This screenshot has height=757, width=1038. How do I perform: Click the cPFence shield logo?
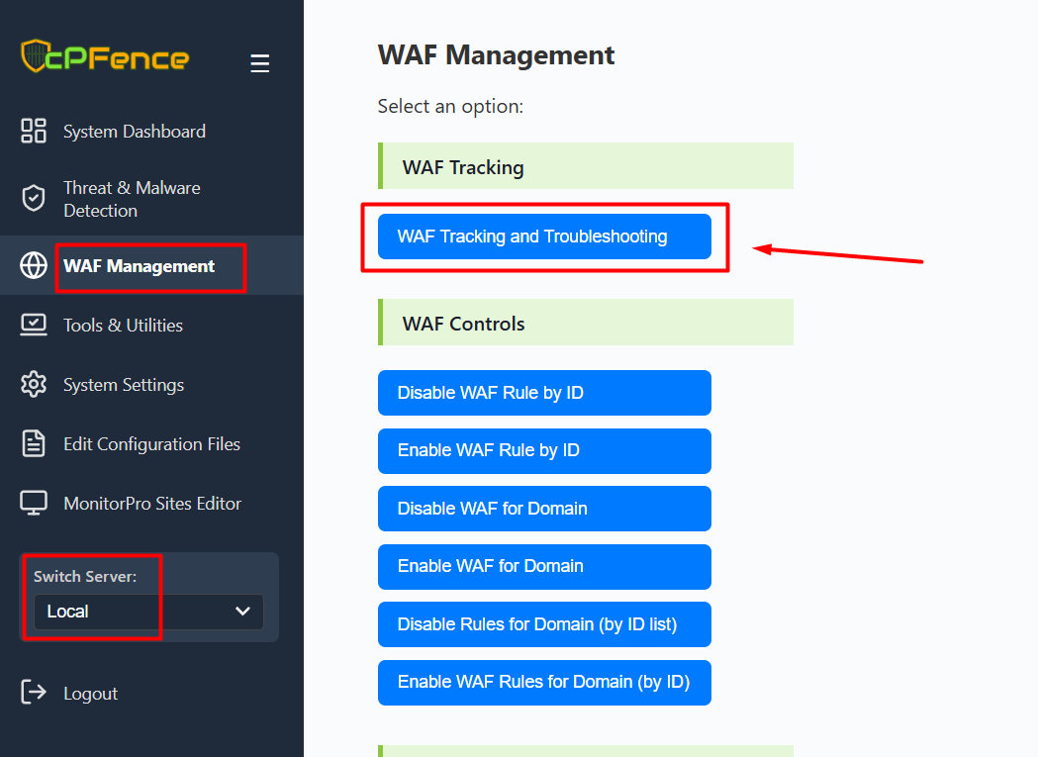click(x=35, y=56)
